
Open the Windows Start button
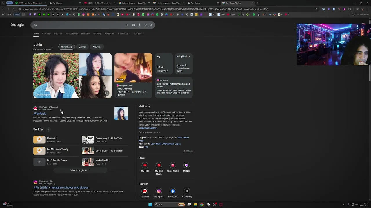point(150,205)
